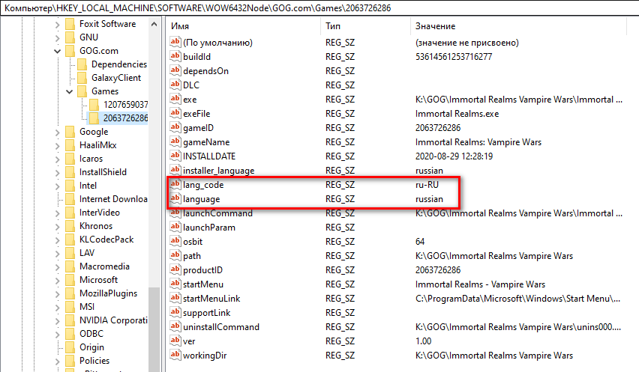Viewport: 639px width, 372px height.
Task: Expand the Policies key
Action: tap(58, 361)
